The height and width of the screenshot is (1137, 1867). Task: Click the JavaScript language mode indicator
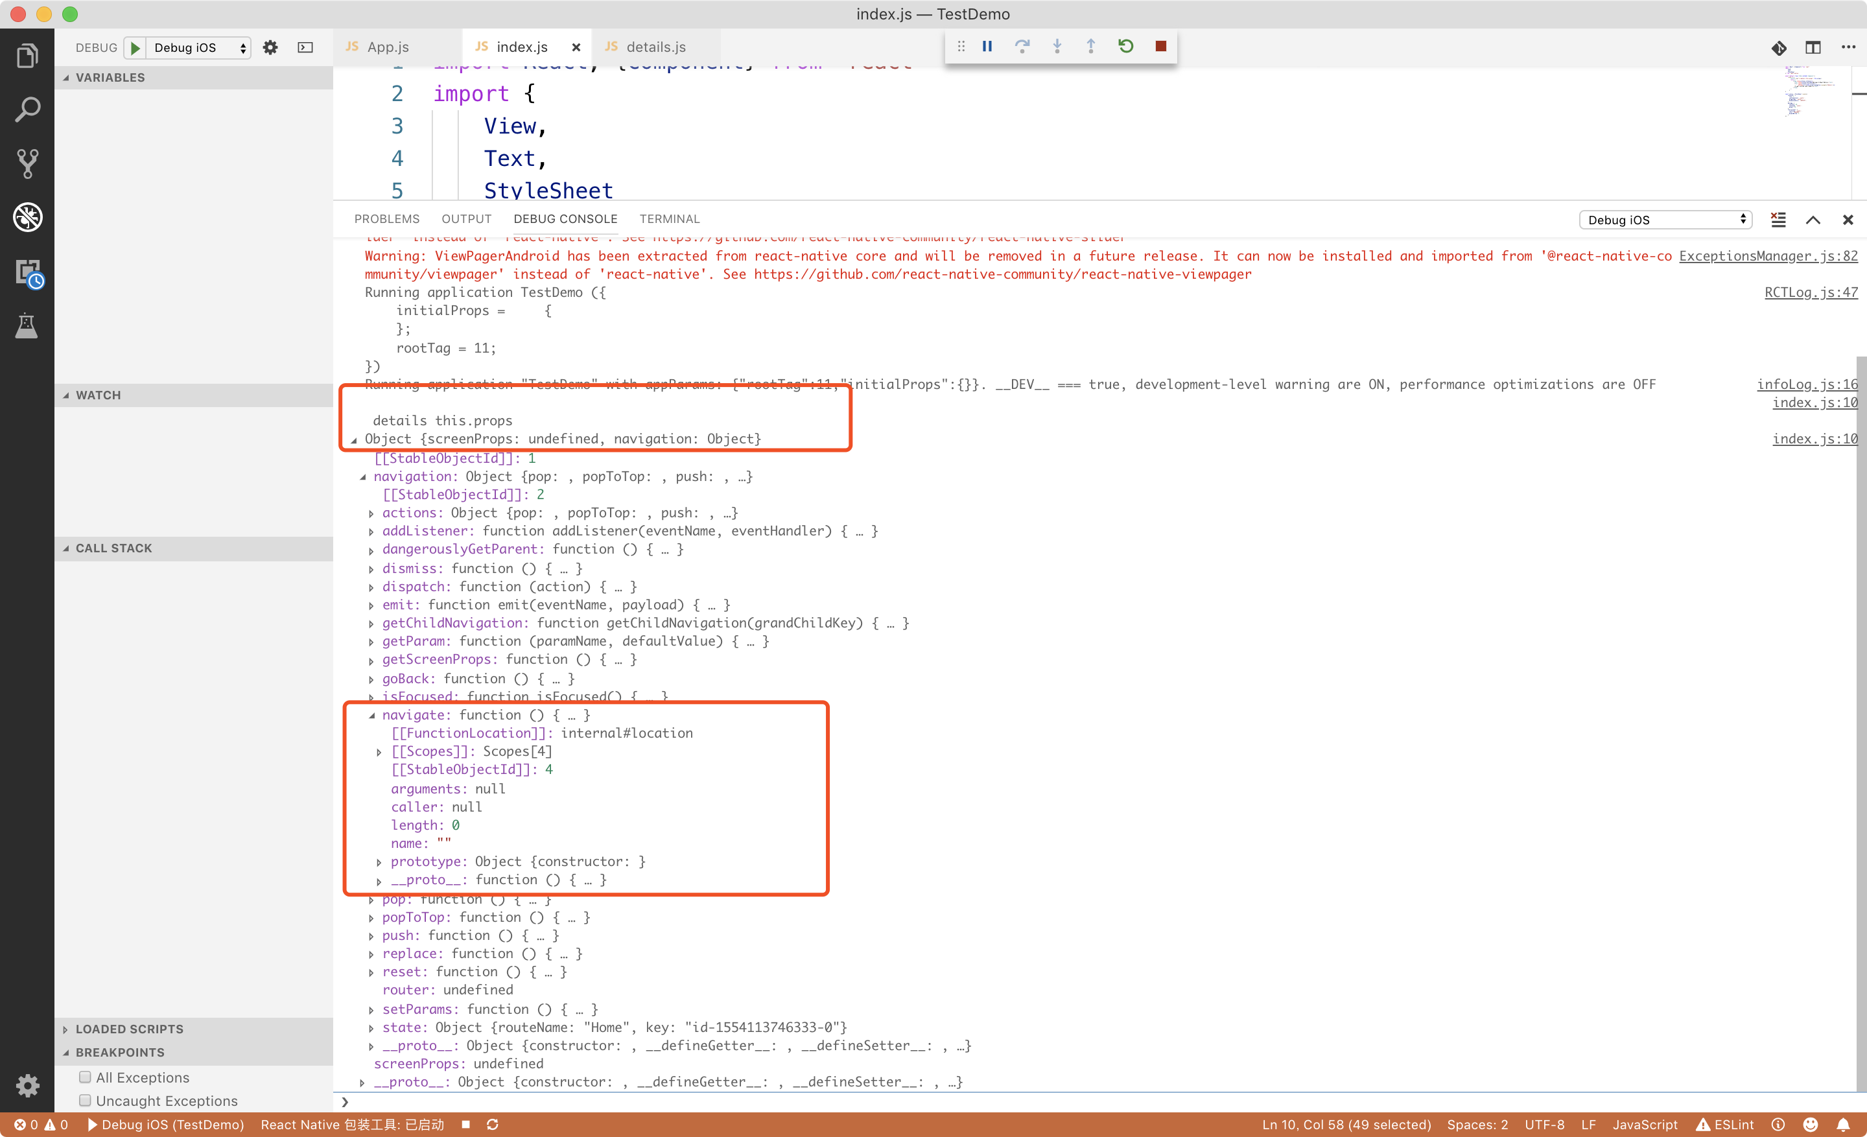click(1645, 1125)
